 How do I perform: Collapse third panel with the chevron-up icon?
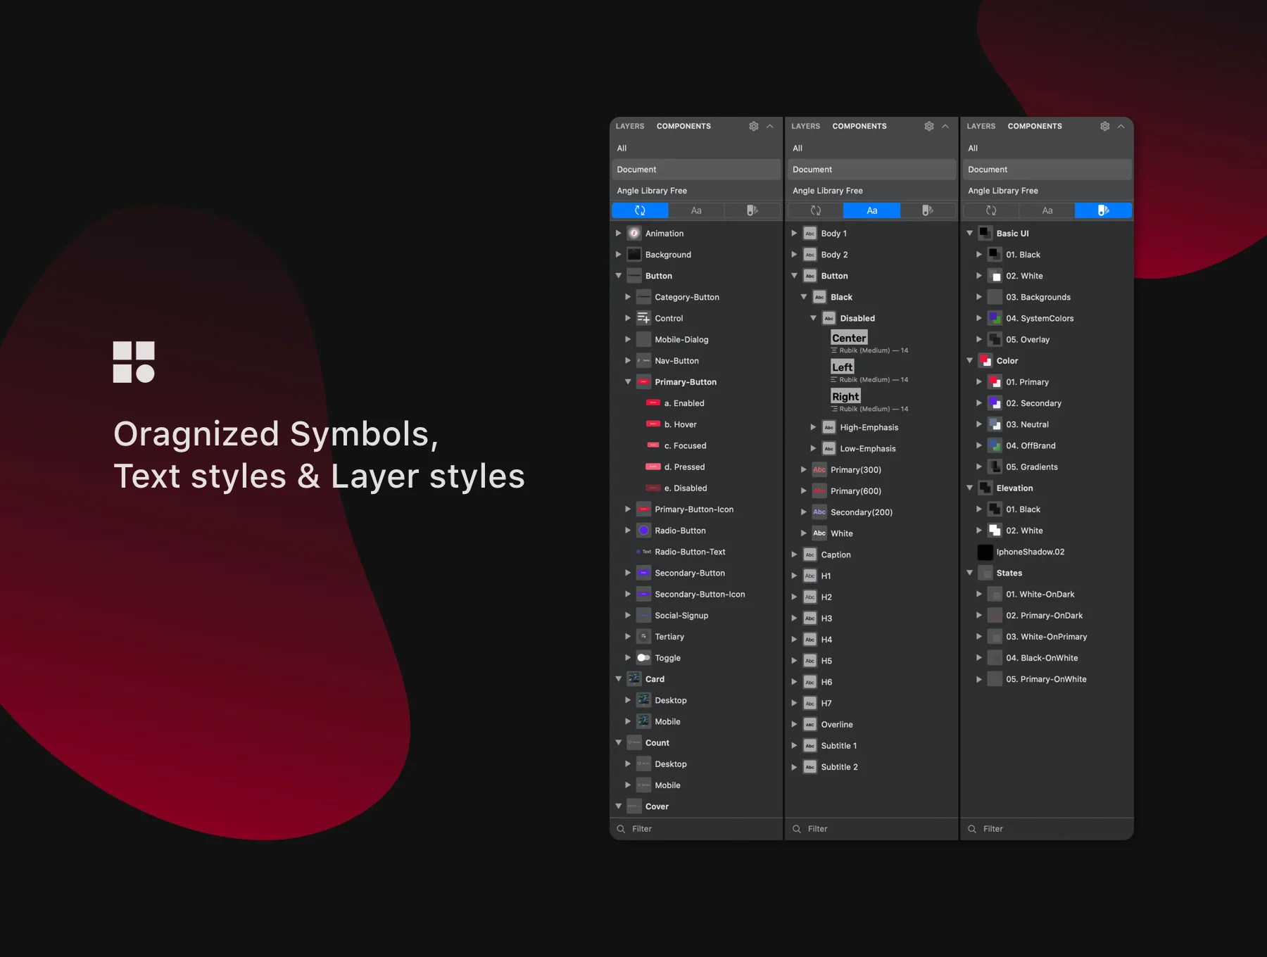pos(1121,126)
